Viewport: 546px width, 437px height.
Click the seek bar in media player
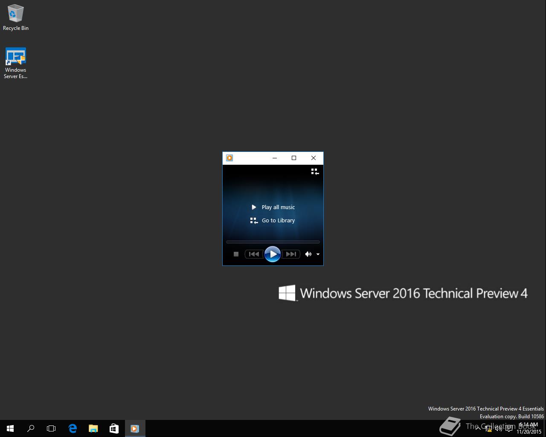pos(273,242)
